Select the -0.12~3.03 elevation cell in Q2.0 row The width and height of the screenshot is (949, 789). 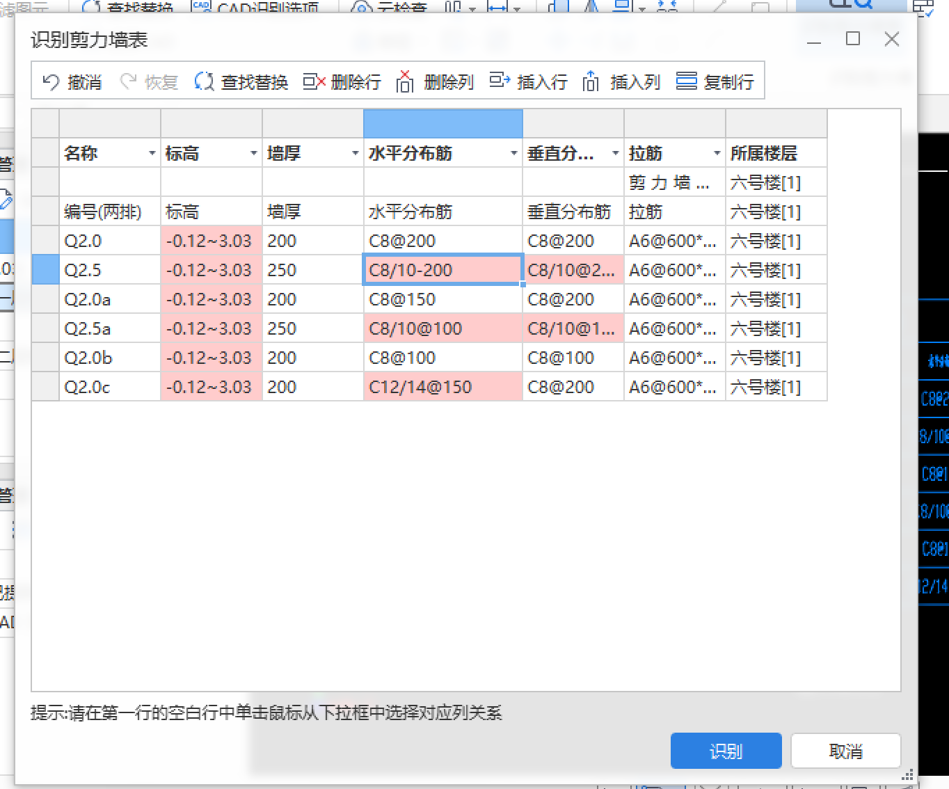click(x=212, y=241)
